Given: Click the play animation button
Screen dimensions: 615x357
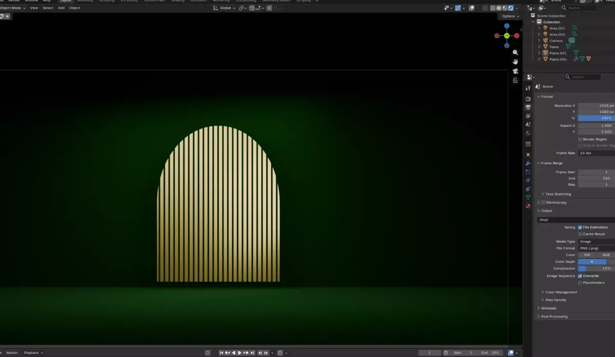Looking at the screenshot, I should coord(239,353).
